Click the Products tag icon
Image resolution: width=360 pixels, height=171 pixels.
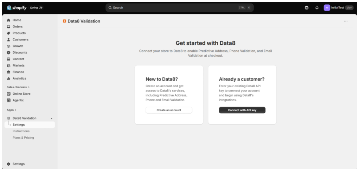pos(8,33)
